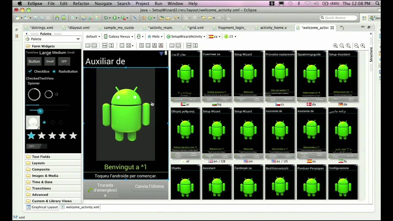Click the Bluetooth icon in menu bar
The width and height of the screenshot is (393, 221).
(299, 3)
